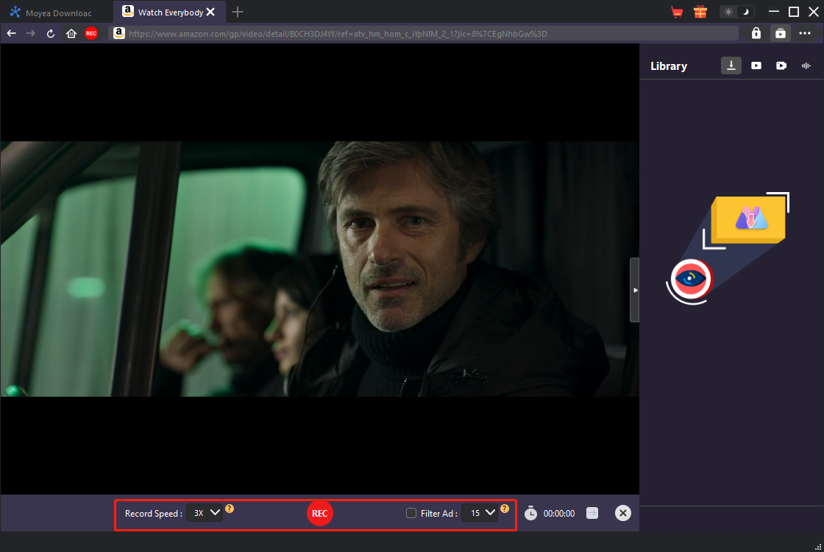The height and width of the screenshot is (552, 824).
Task: Open the Record Speed 3X dropdown
Action: (x=205, y=512)
